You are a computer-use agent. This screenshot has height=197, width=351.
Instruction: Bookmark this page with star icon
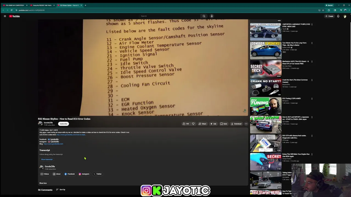coord(323,10)
